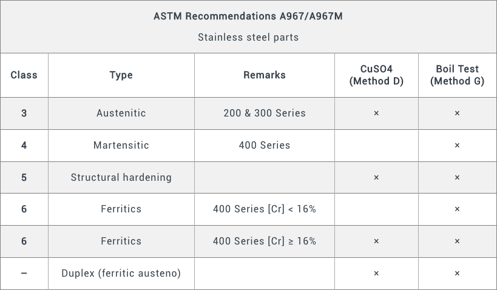The width and height of the screenshot is (497, 290).
Task: Click the Boil Test (Method G) header
Action: point(457,75)
